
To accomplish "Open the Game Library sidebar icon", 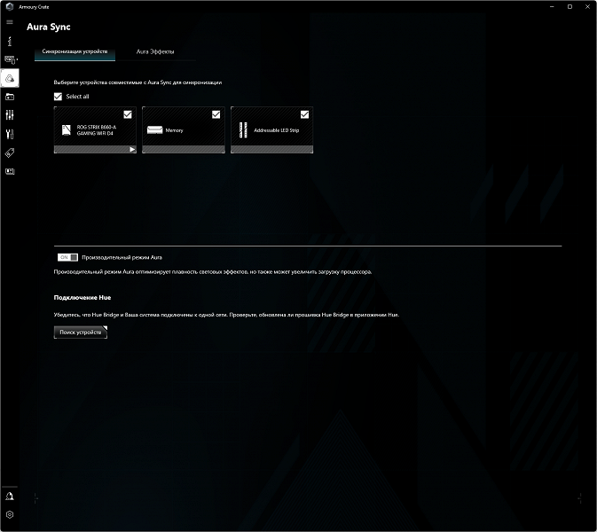I will (10, 97).
